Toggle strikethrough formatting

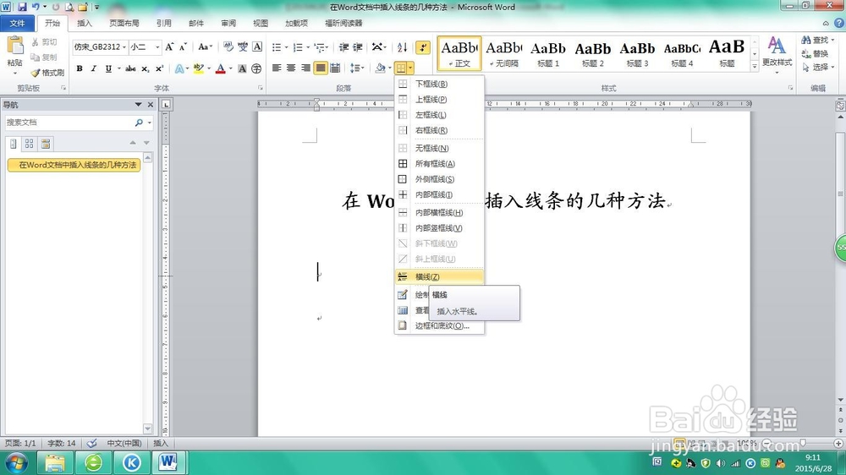coord(130,68)
